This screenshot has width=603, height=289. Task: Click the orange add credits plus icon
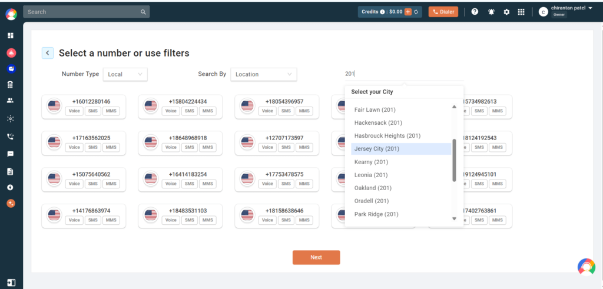tap(408, 12)
